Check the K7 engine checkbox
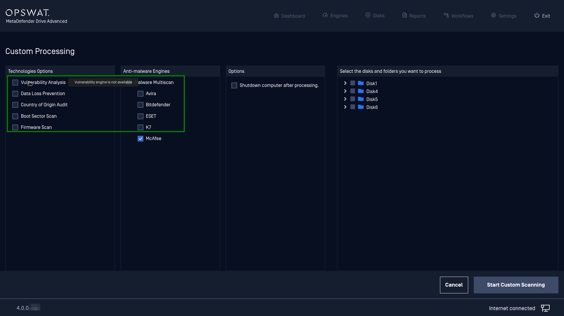Image resolution: width=564 pixels, height=316 pixels. (x=140, y=127)
